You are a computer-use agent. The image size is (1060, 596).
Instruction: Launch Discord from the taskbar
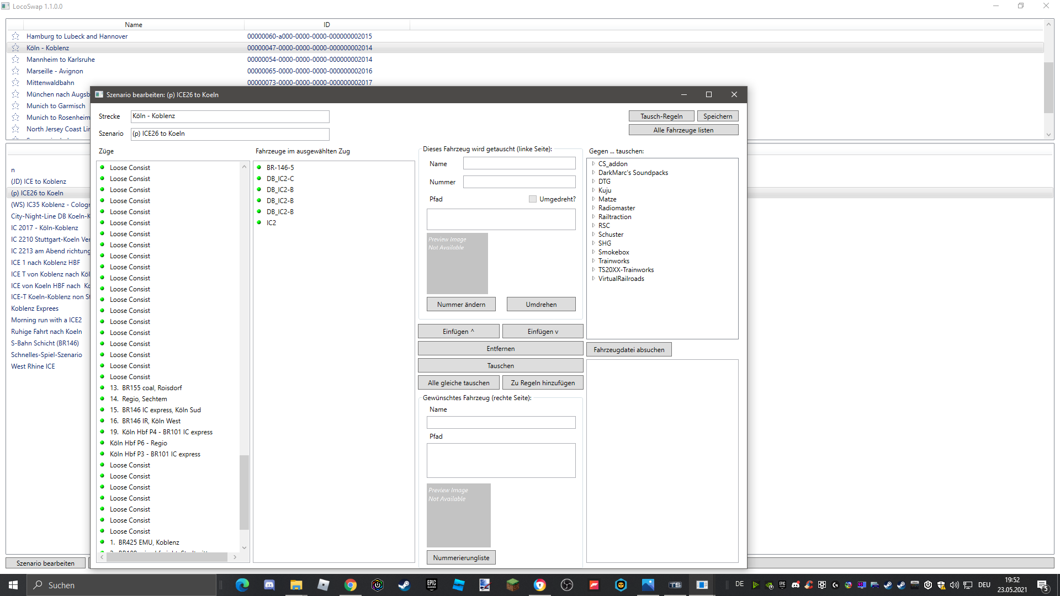point(269,585)
